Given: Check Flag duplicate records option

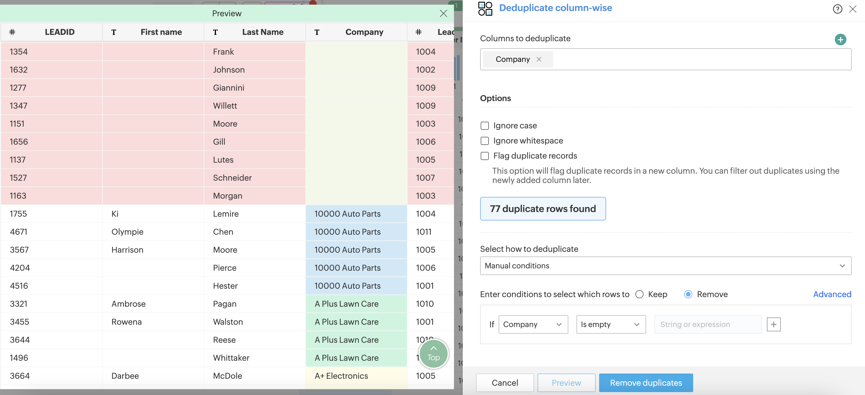Looking at the screenshot, I should [484, 156].
